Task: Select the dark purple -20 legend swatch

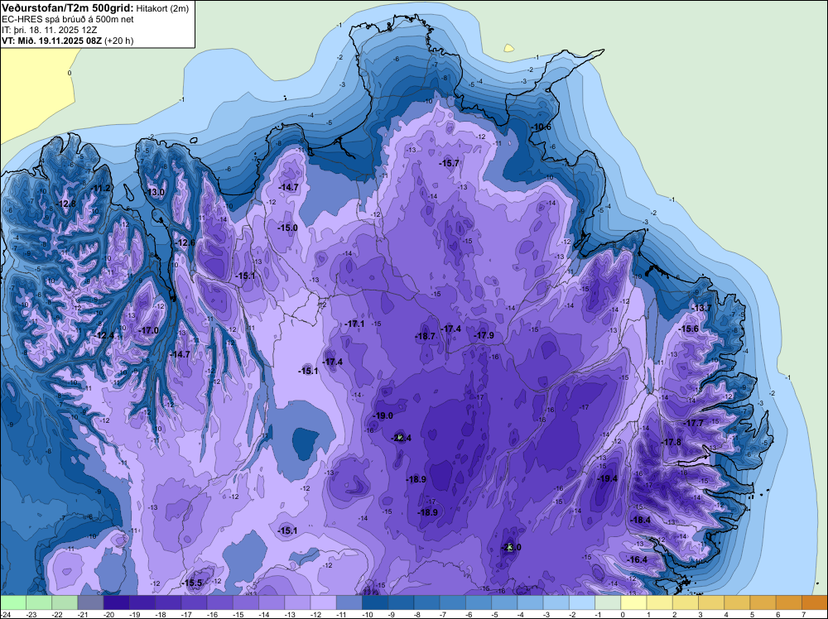Action: pyautogui.click(x=116, y=602)
